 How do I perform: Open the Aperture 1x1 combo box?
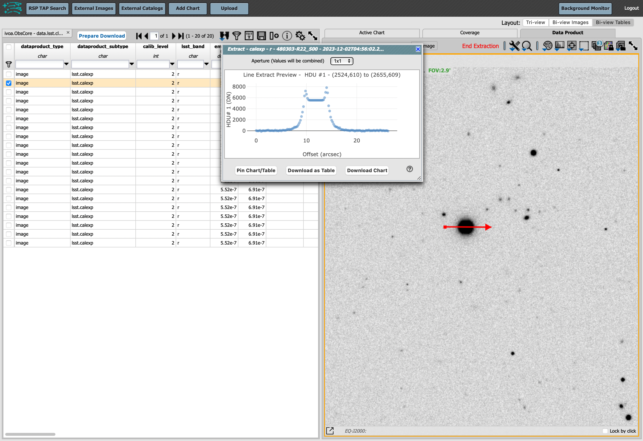342,61
